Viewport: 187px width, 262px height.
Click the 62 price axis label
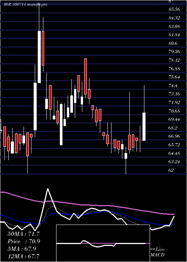(x=171, y=170)
